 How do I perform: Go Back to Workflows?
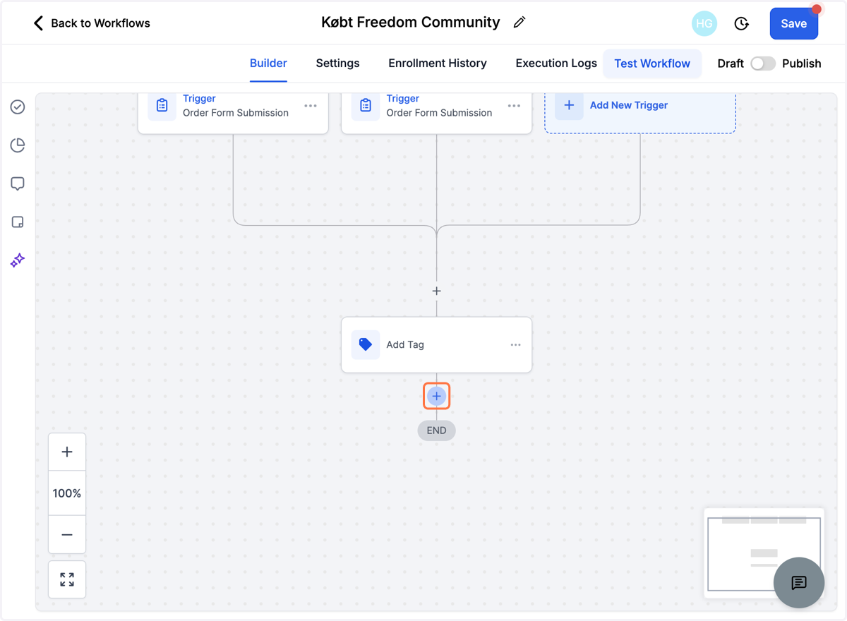pos(100,23)
